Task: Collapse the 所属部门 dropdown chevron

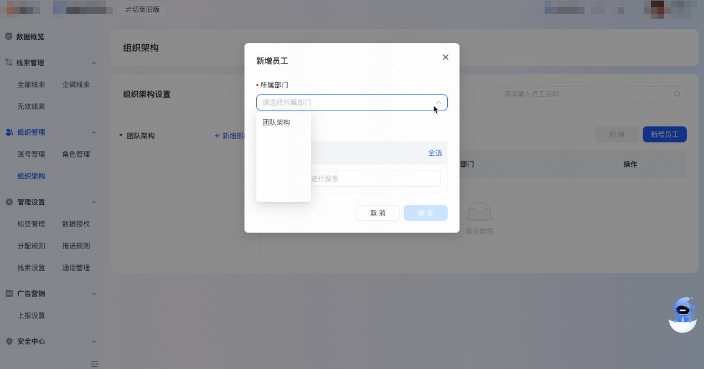Action: click(x=437, y=102)
